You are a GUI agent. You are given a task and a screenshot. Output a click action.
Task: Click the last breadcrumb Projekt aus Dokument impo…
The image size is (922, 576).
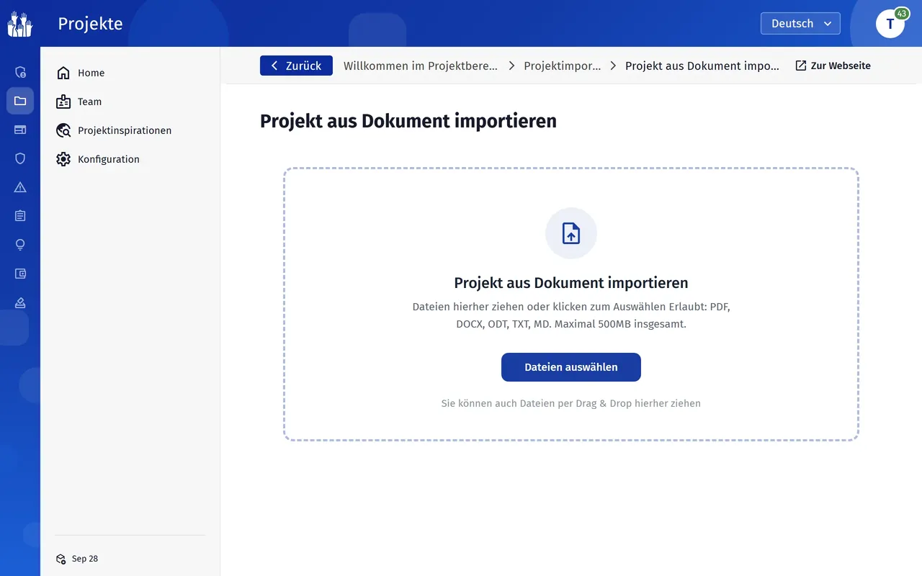[702, 66]
